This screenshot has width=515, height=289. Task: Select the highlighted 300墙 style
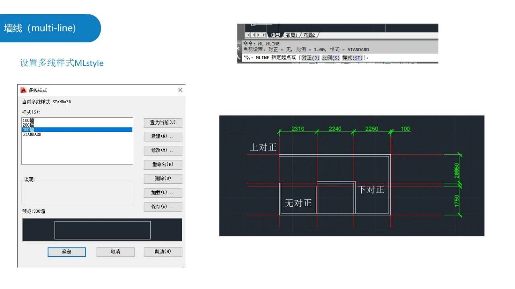(x=77, y=129)
